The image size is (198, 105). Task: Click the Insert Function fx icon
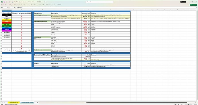(15, 7)
